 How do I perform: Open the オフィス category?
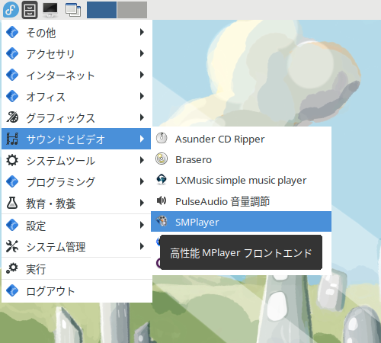tap(76, 97)
